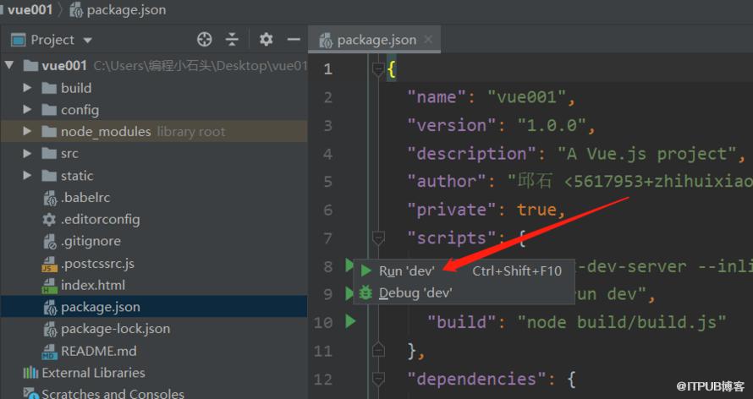Click line number 12 in the gutter

[x=322, y=380]
